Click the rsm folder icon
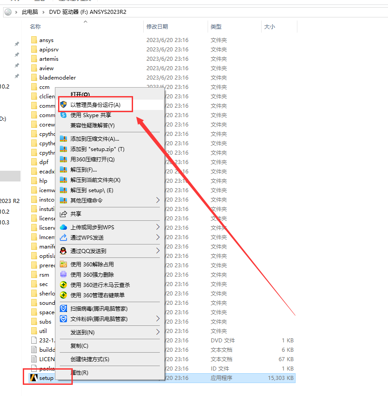The width and height of the screenshot is (388, 396). click(34, 274)
